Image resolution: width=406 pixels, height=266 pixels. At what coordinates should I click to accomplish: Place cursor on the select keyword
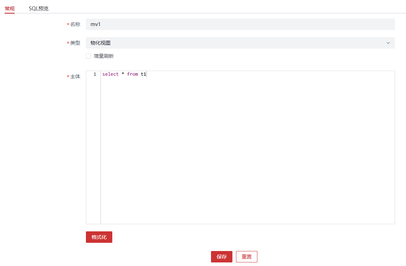point(110,74)
